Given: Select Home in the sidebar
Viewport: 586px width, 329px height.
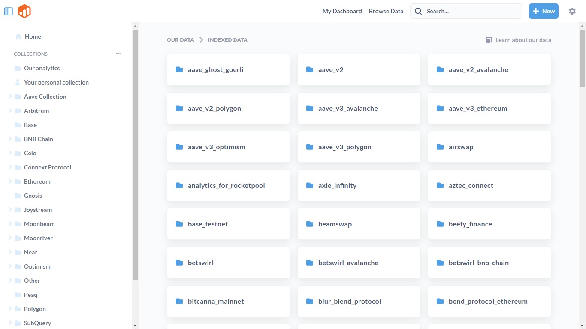Looking at the screenshot, I should coord(33,36).
